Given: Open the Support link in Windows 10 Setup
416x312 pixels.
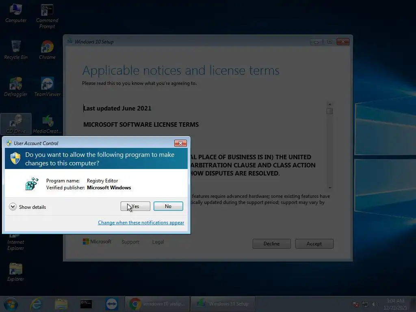Looking at the screenshot, I should 130,242.
